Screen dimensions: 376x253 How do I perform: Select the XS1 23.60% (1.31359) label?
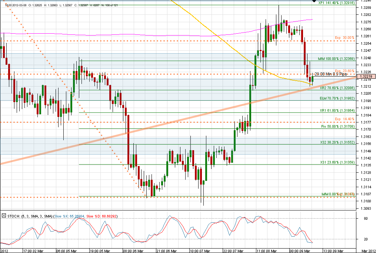tap(337, 162)
